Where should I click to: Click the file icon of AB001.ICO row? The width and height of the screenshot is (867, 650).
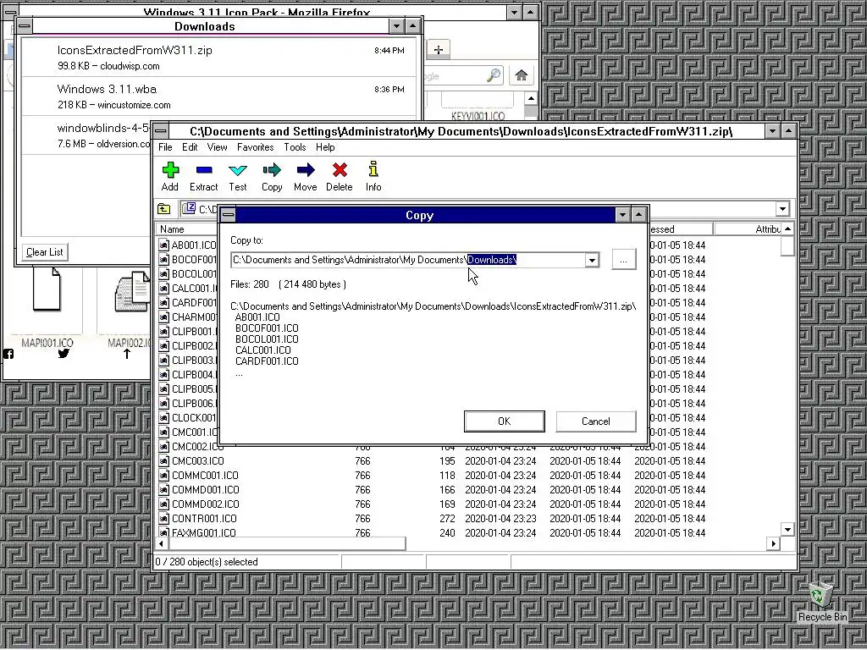coord(163,245)
